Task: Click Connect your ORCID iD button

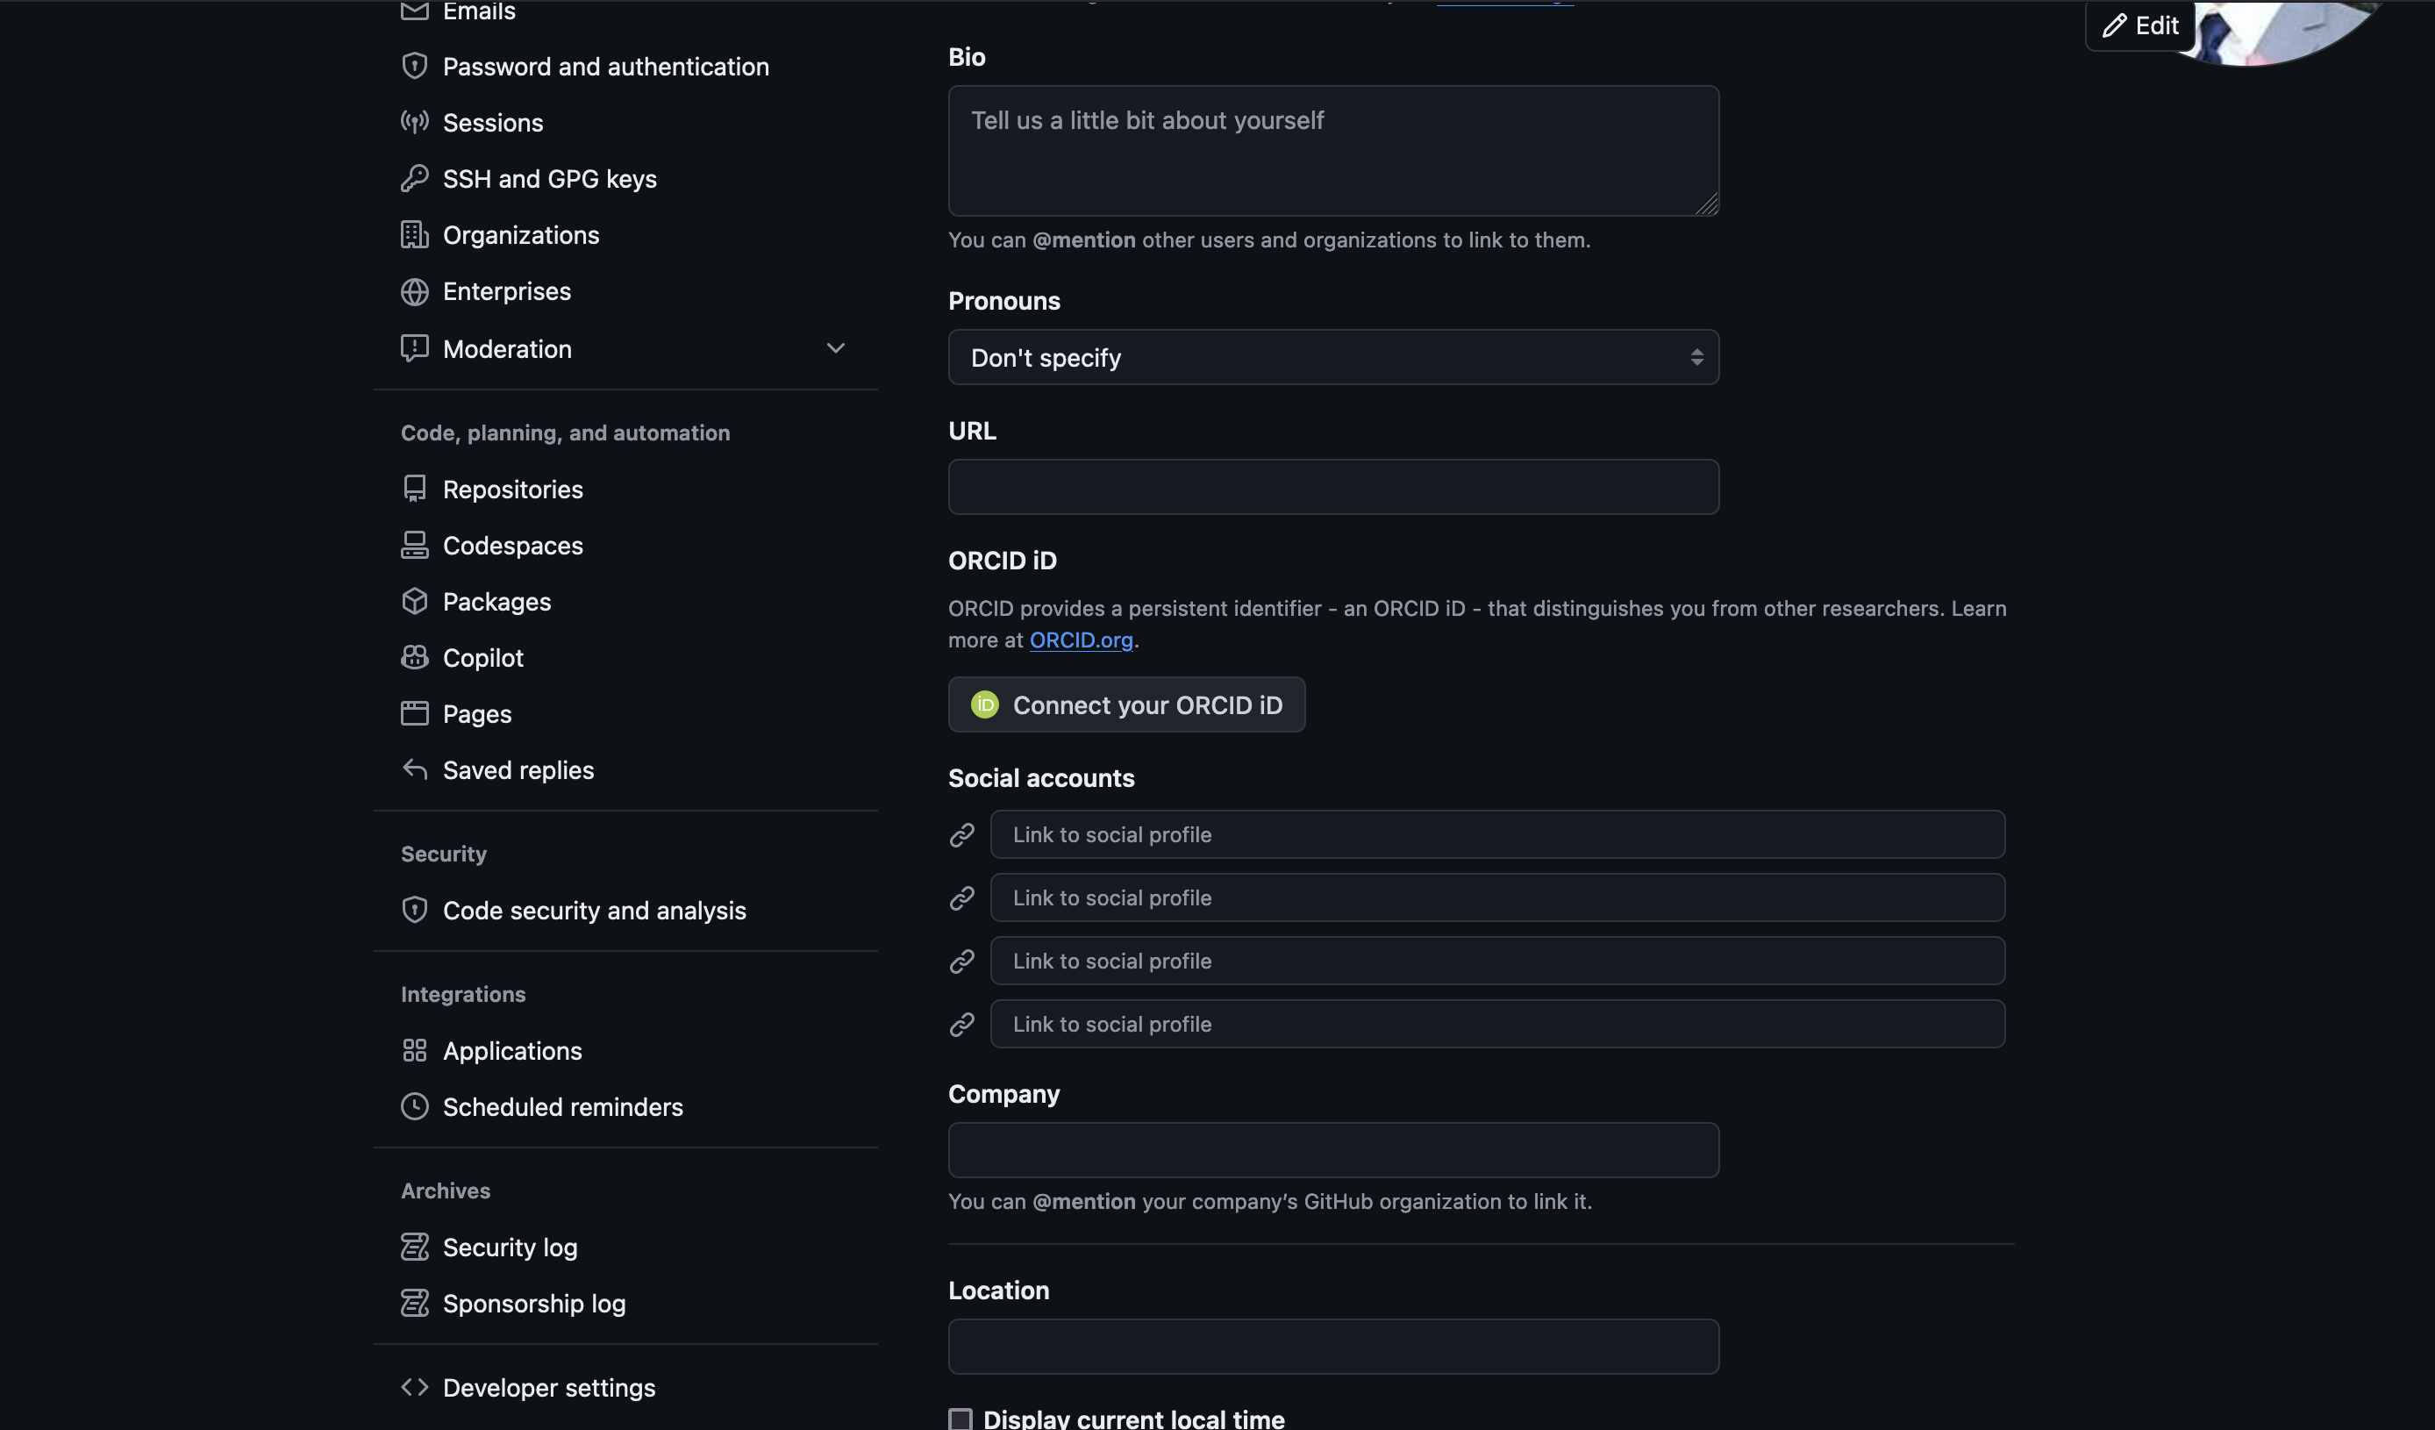Action: click(x=1126, y=705)
